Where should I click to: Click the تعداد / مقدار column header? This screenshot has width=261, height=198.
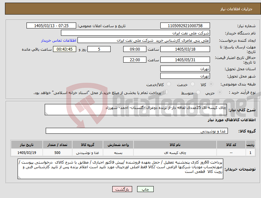click(x=57, y=145)
